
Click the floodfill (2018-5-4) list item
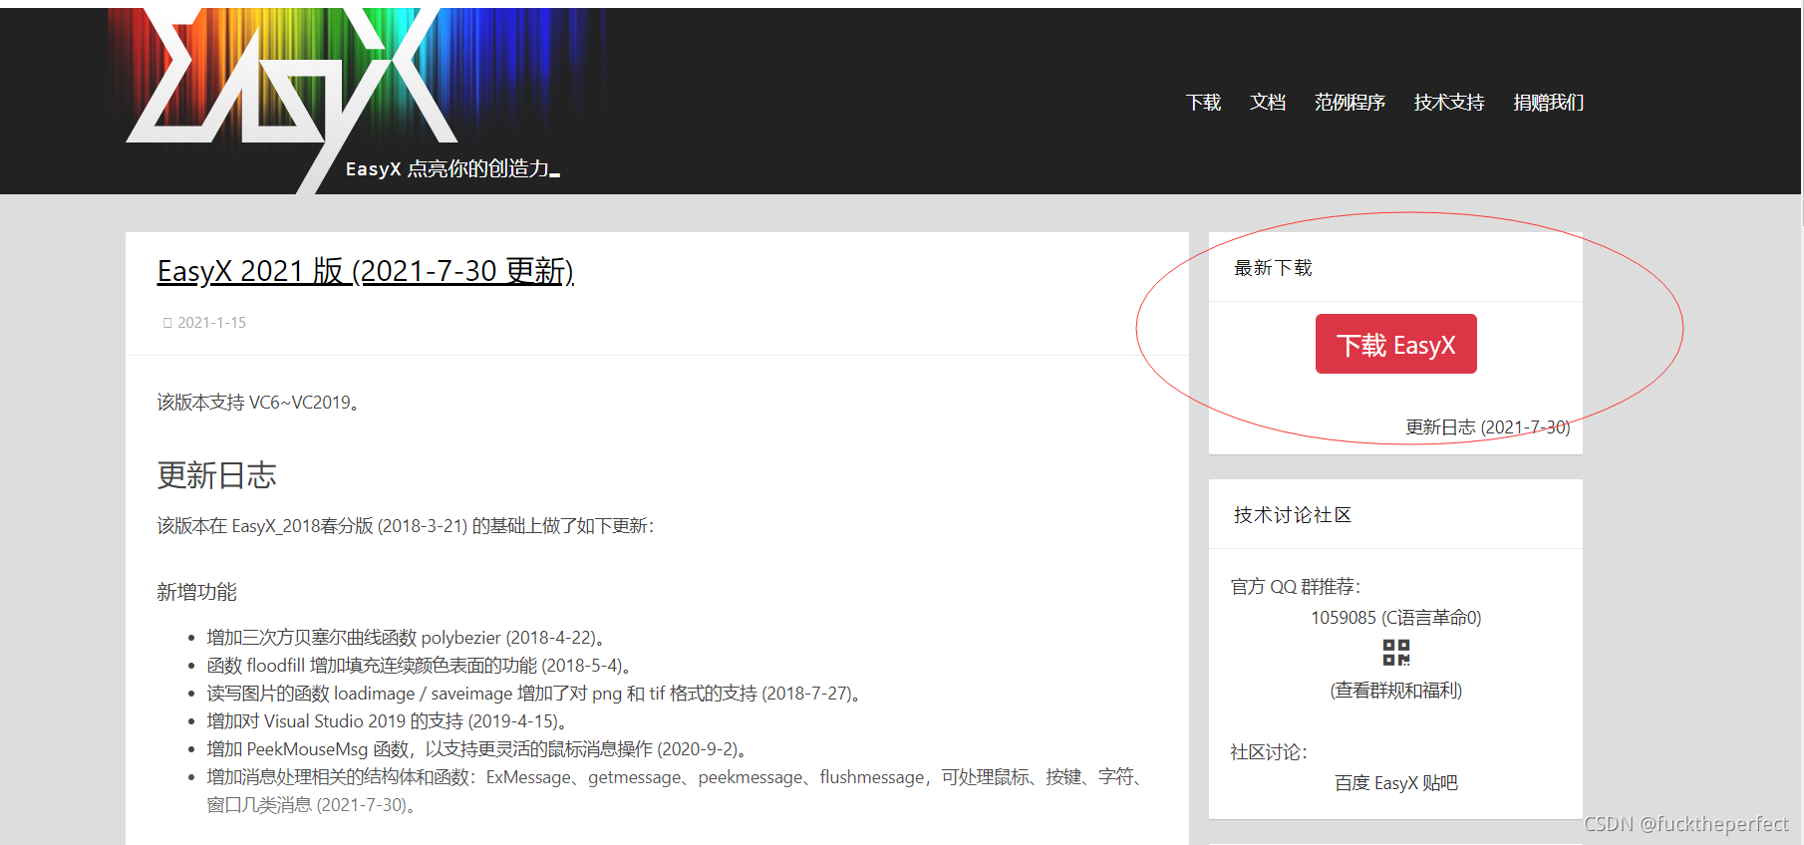[x=420, y=666]
